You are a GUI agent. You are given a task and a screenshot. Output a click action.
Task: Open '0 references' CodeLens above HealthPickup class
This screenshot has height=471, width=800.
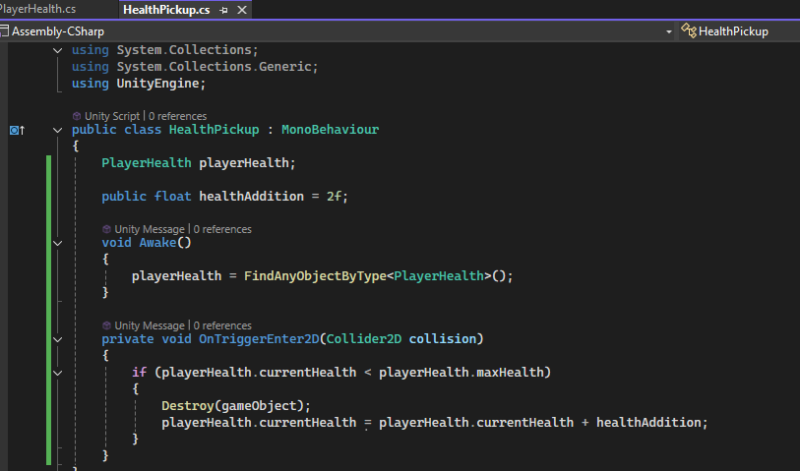pyautogui.click(x=177, y=116)
